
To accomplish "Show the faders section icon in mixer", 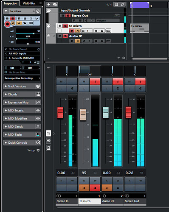I will tap(48, 133).
